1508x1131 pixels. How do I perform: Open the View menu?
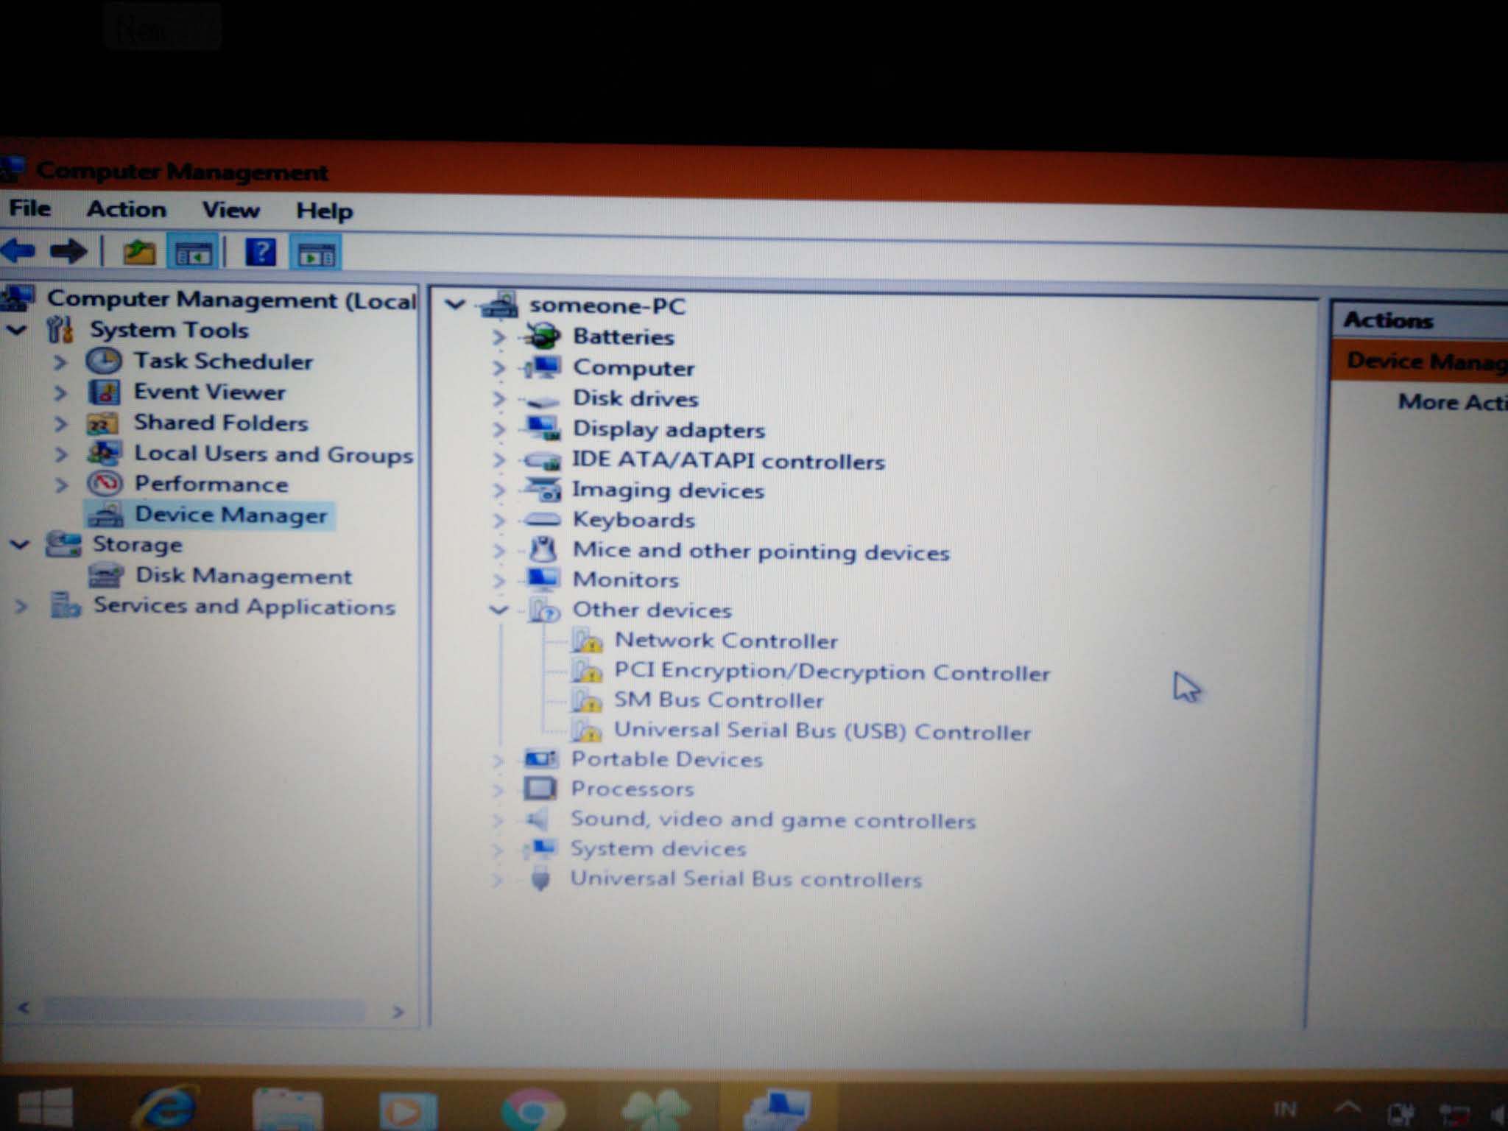click(x=230, y=210)
